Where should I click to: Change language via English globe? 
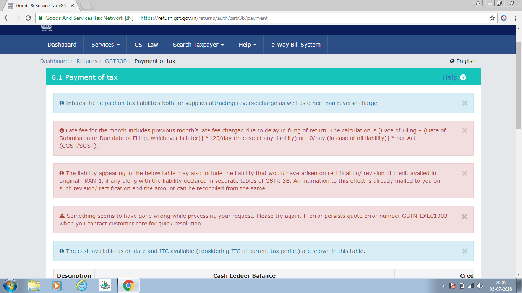coord(463,61)
